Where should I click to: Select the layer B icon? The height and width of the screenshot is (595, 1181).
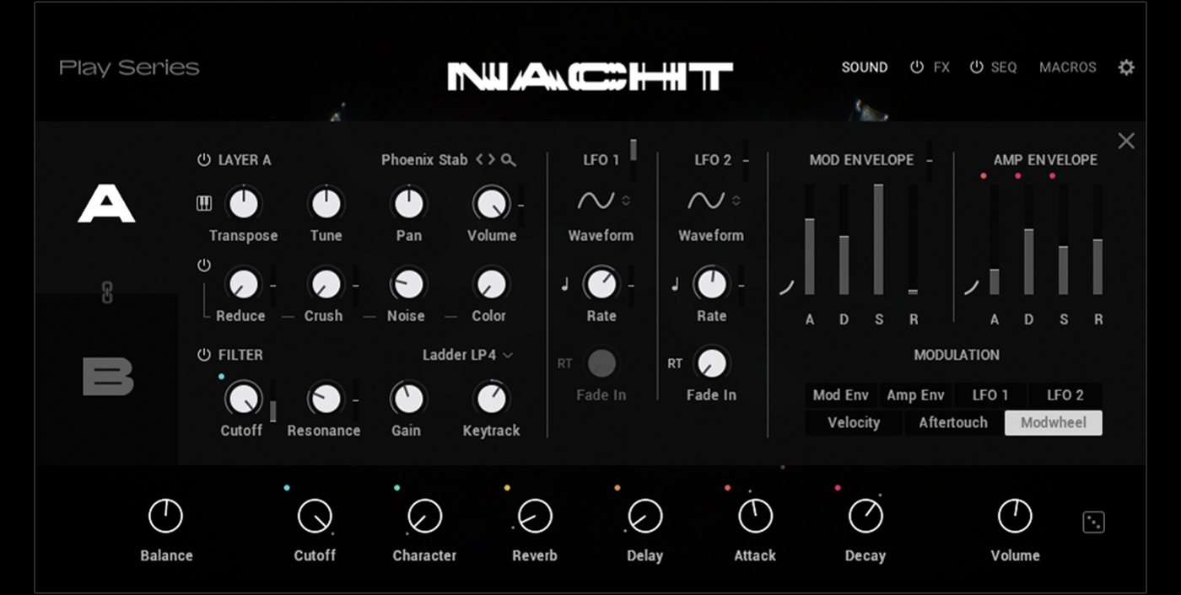[x=108, y=377]
